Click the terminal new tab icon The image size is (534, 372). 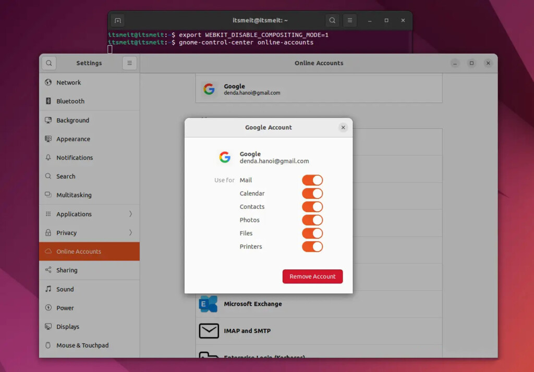tap(118, 20)
